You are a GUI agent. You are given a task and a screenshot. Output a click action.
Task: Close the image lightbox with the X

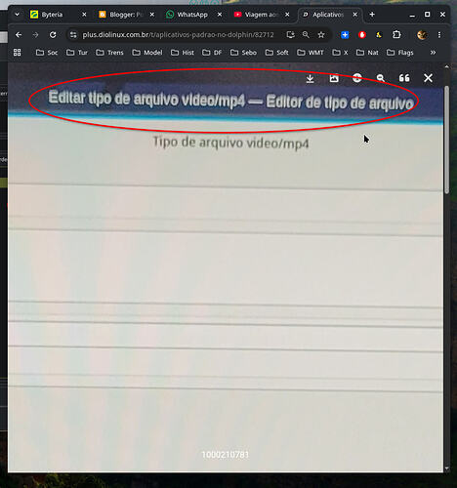pos(428,78)
